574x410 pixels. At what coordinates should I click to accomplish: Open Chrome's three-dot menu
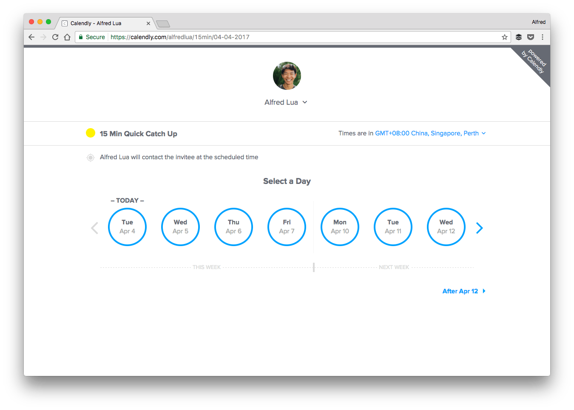pyautogui.click(x=543, y=37)
